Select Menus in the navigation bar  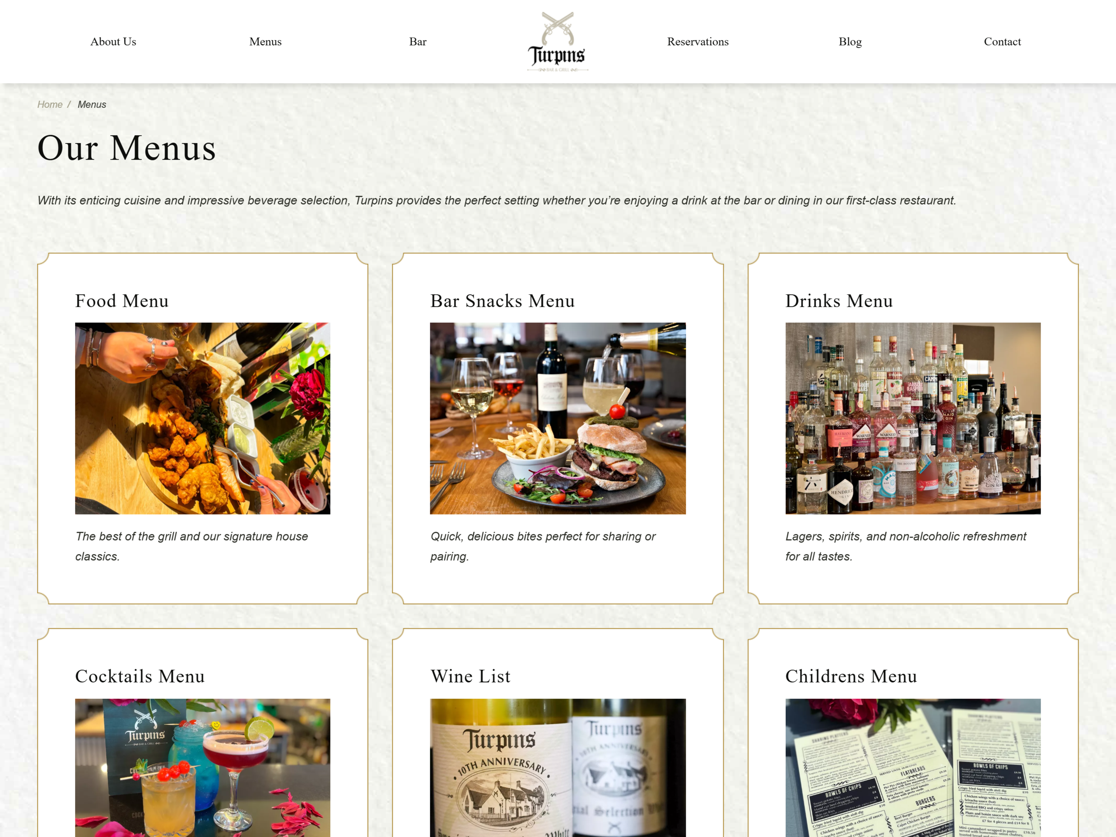(265, 41)
